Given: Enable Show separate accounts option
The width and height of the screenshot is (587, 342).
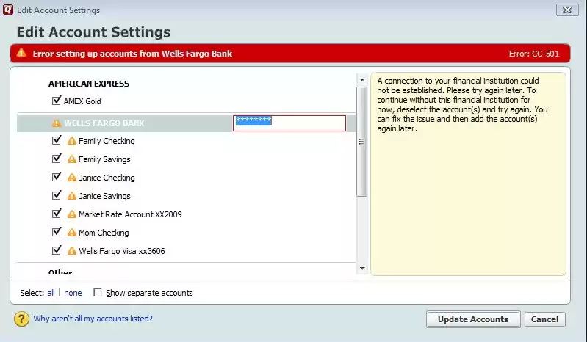Looking at the screenshot, I should tap(98, 293).
